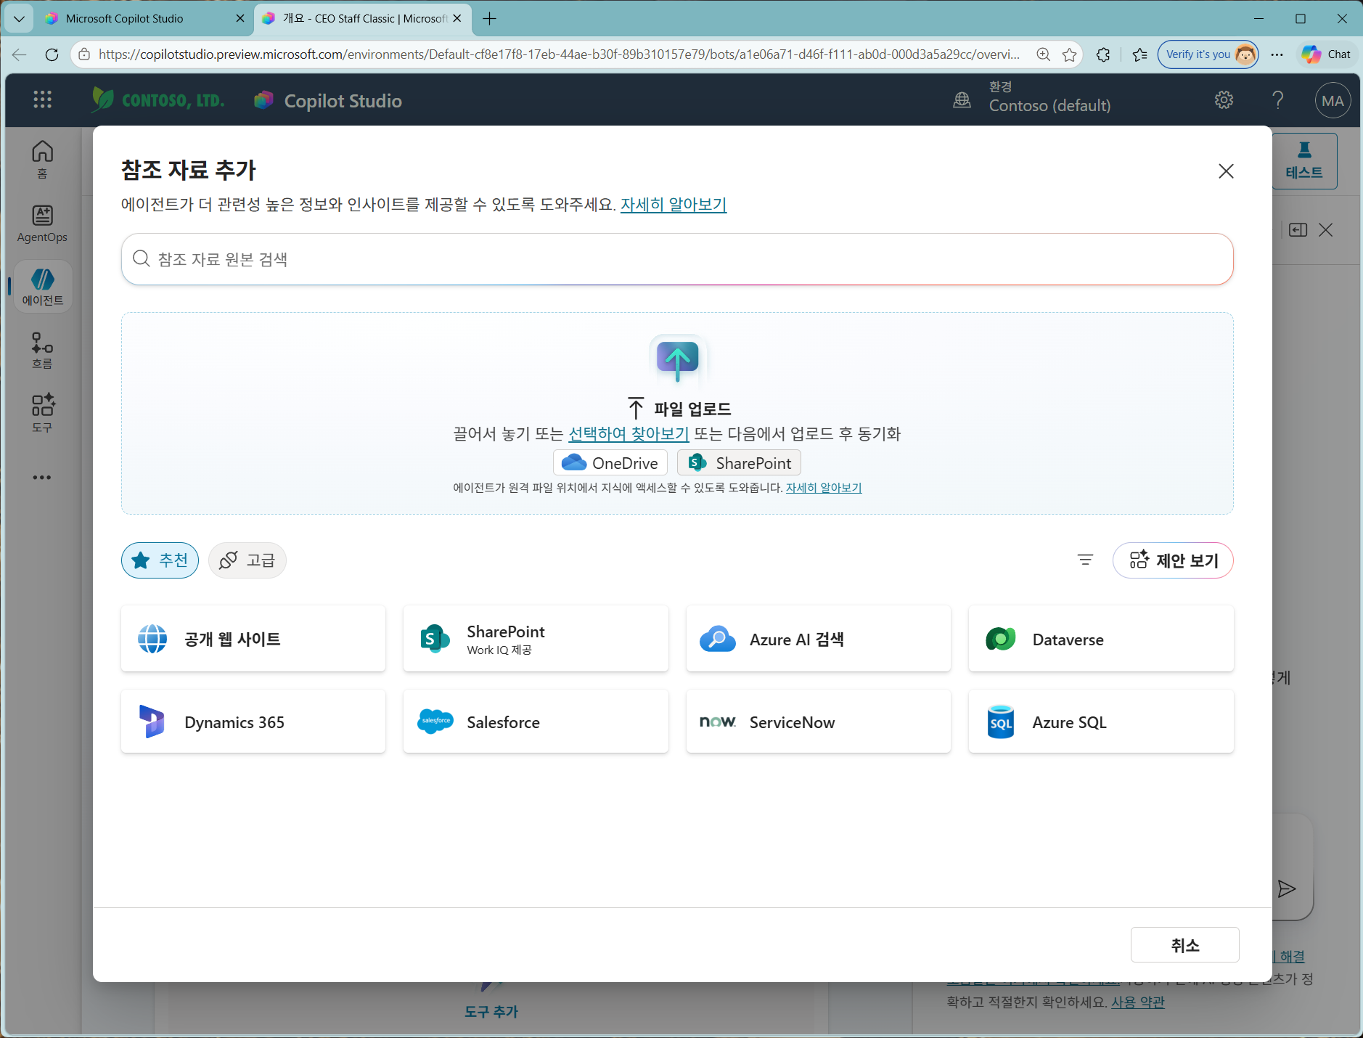Toggle the side panel layout icon
The height and width of the screenshot is (1038, 1363).
coord(1298,230)
